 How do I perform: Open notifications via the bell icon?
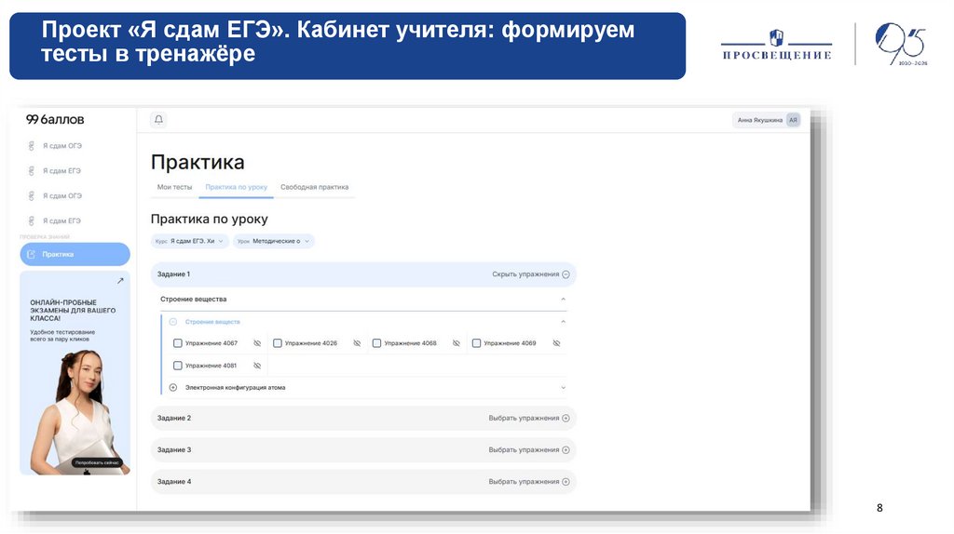tap(158, 120)
